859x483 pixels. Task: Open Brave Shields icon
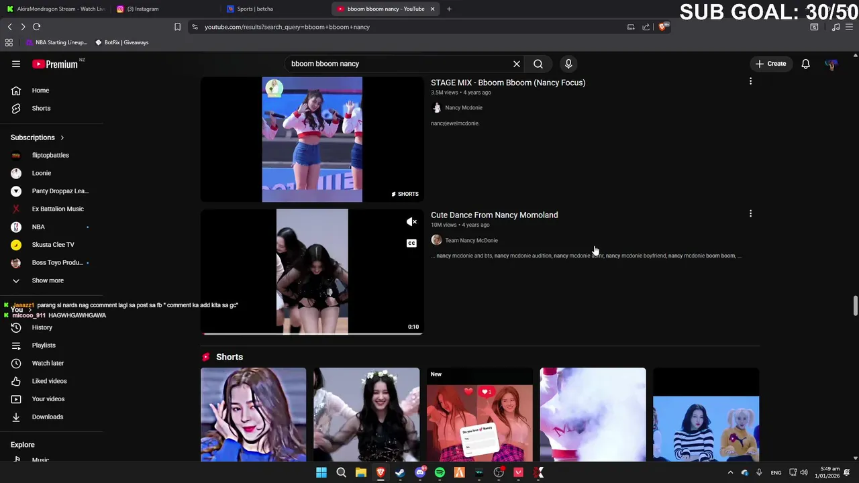pyautogui.click(x=662, y=27)
